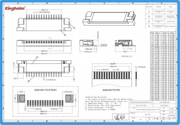180x125 pixels.
Task: Select the datum B box on the connector
Action: (x=64, y=62)
